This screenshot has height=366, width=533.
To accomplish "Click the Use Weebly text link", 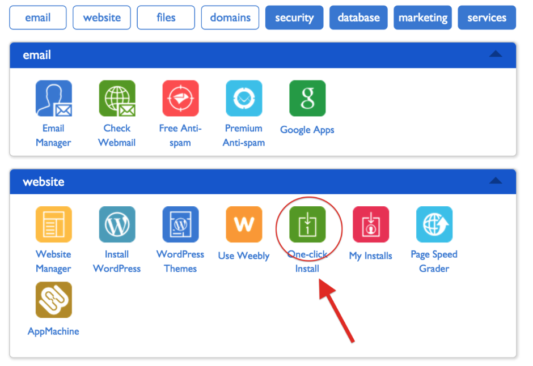I will point(244,256).
